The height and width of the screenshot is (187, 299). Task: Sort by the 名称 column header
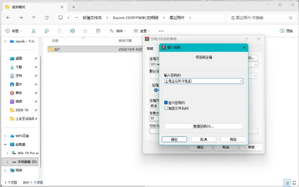coord(55,41)
